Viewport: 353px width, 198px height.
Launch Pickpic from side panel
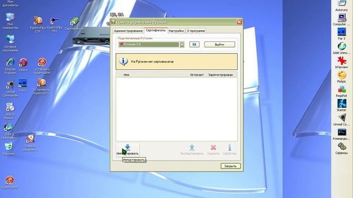pos(341,77)
